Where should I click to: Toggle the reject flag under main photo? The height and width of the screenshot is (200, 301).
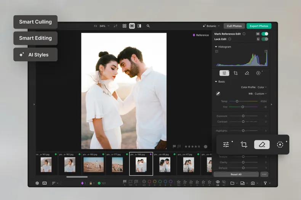[x=179, y=146]
